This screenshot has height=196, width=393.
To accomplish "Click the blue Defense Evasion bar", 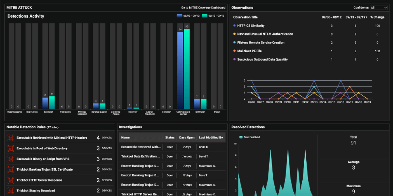I will [x=96, y=106].
